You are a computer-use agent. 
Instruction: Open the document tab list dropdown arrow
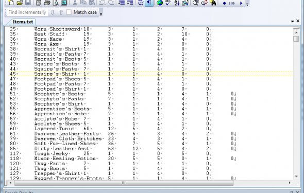[x=292, y=21]
